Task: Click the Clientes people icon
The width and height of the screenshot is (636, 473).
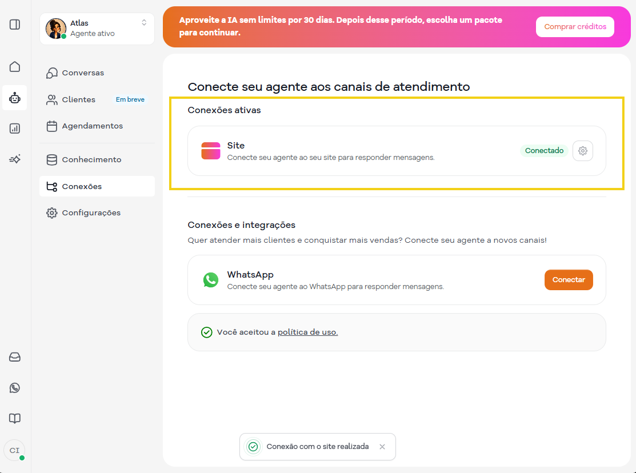Action: coord(52,100)
